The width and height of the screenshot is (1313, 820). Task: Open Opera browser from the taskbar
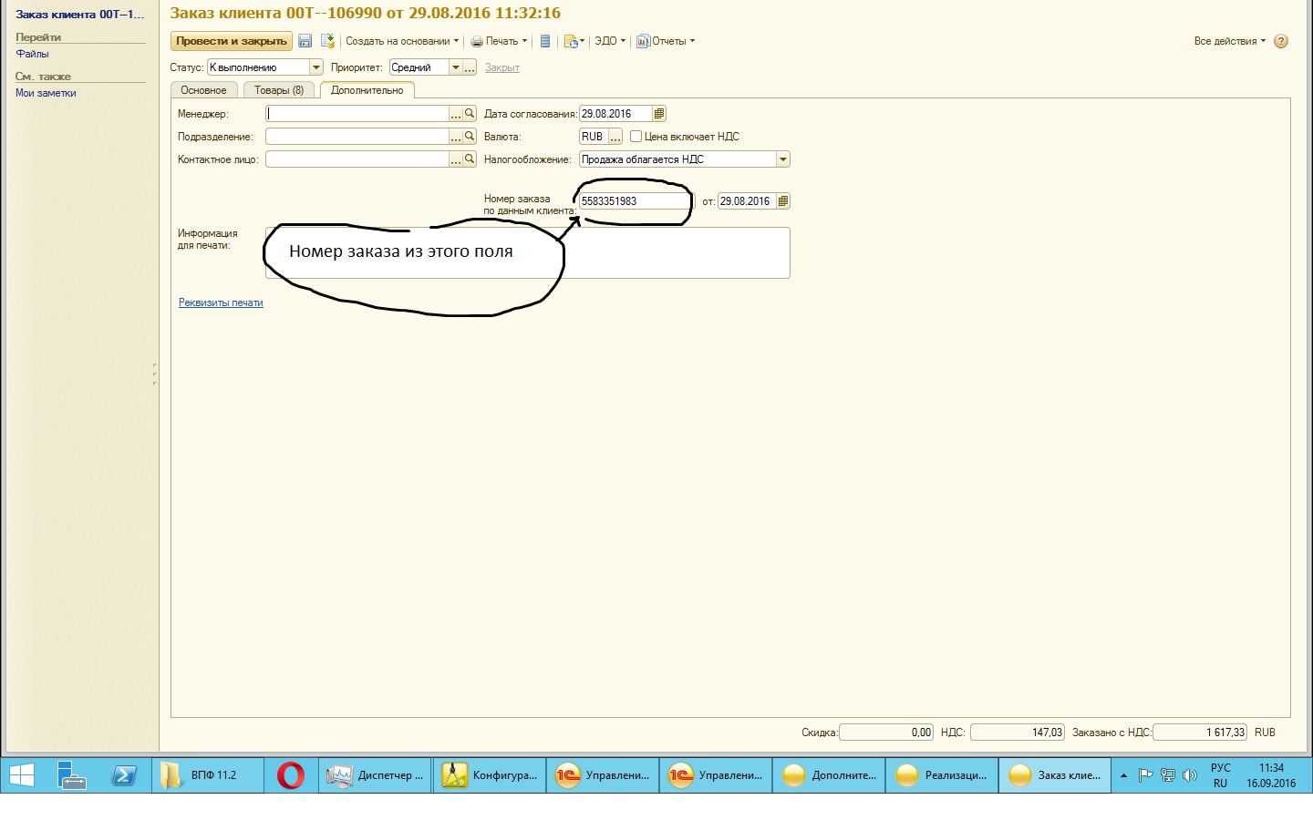coord(291,775)
